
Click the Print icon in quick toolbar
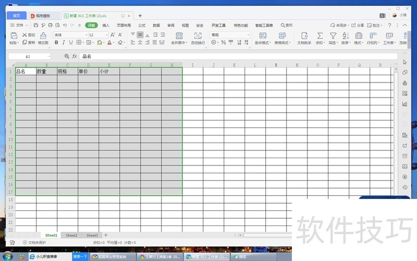(50, 25)
